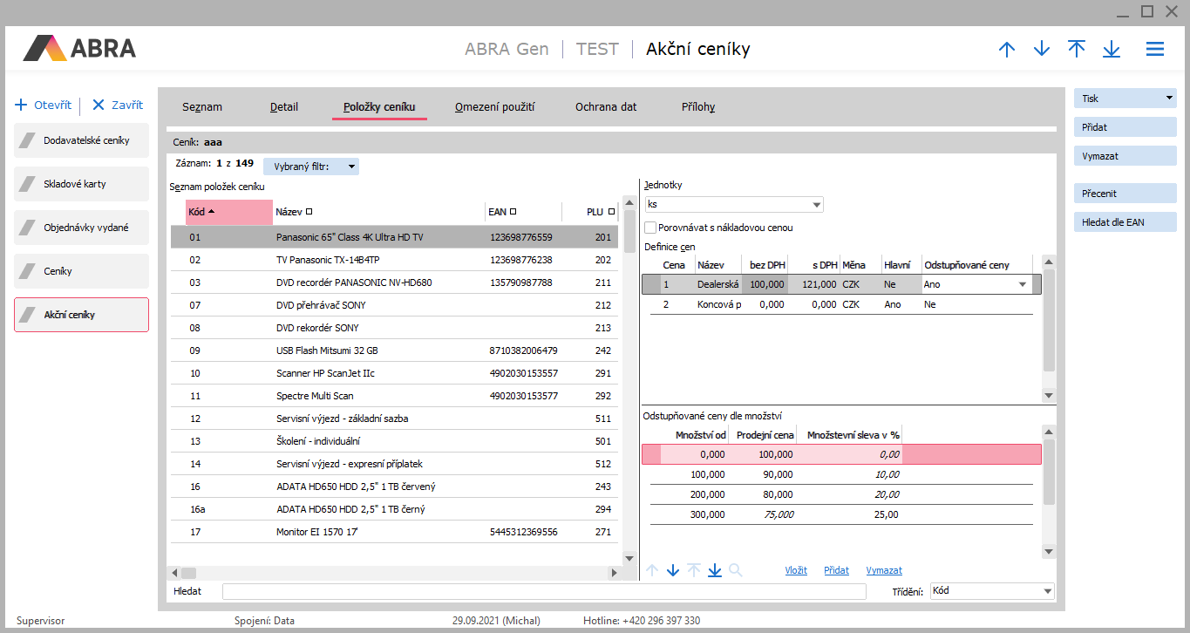Expand the 'Vybraný filtr' dropdown

[351, 167]
